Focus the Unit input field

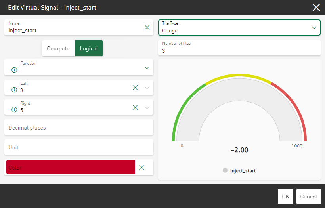(x=78, y=147)
